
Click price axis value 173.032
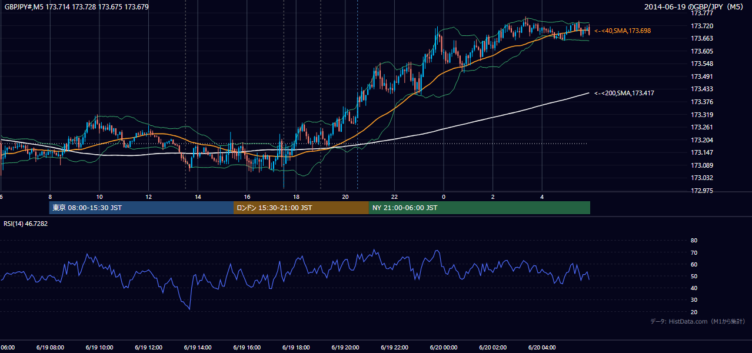point(701,178)
